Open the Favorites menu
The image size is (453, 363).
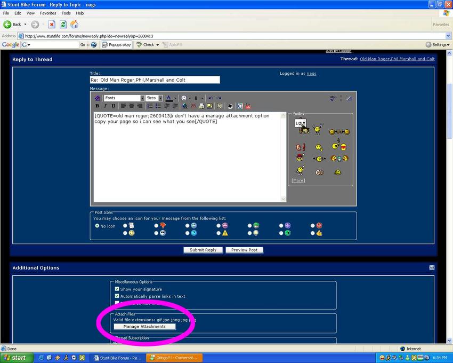click(47, 13)
